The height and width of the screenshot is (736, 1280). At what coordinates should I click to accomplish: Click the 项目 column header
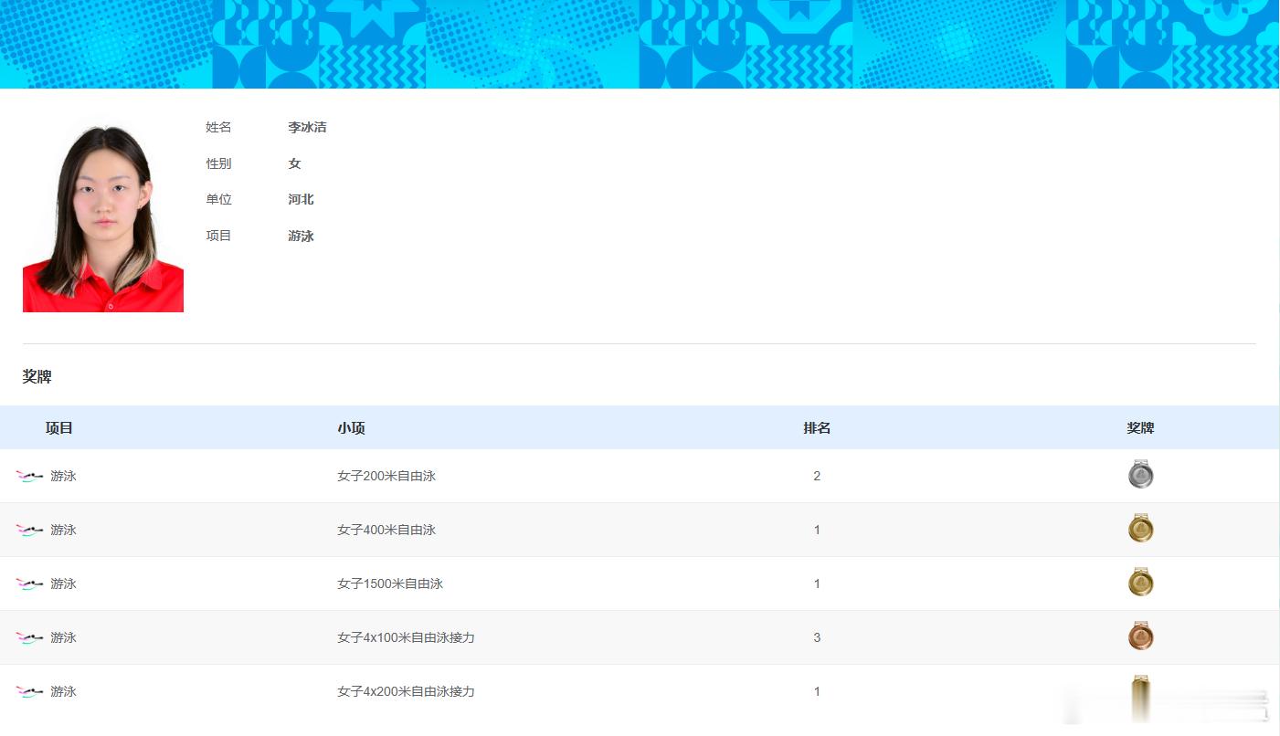59,427
